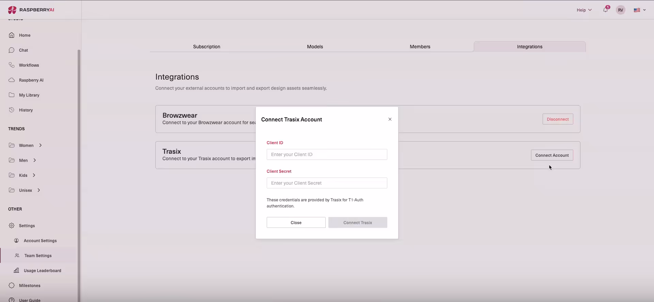Click the User Guide question icon

point(12,300)
